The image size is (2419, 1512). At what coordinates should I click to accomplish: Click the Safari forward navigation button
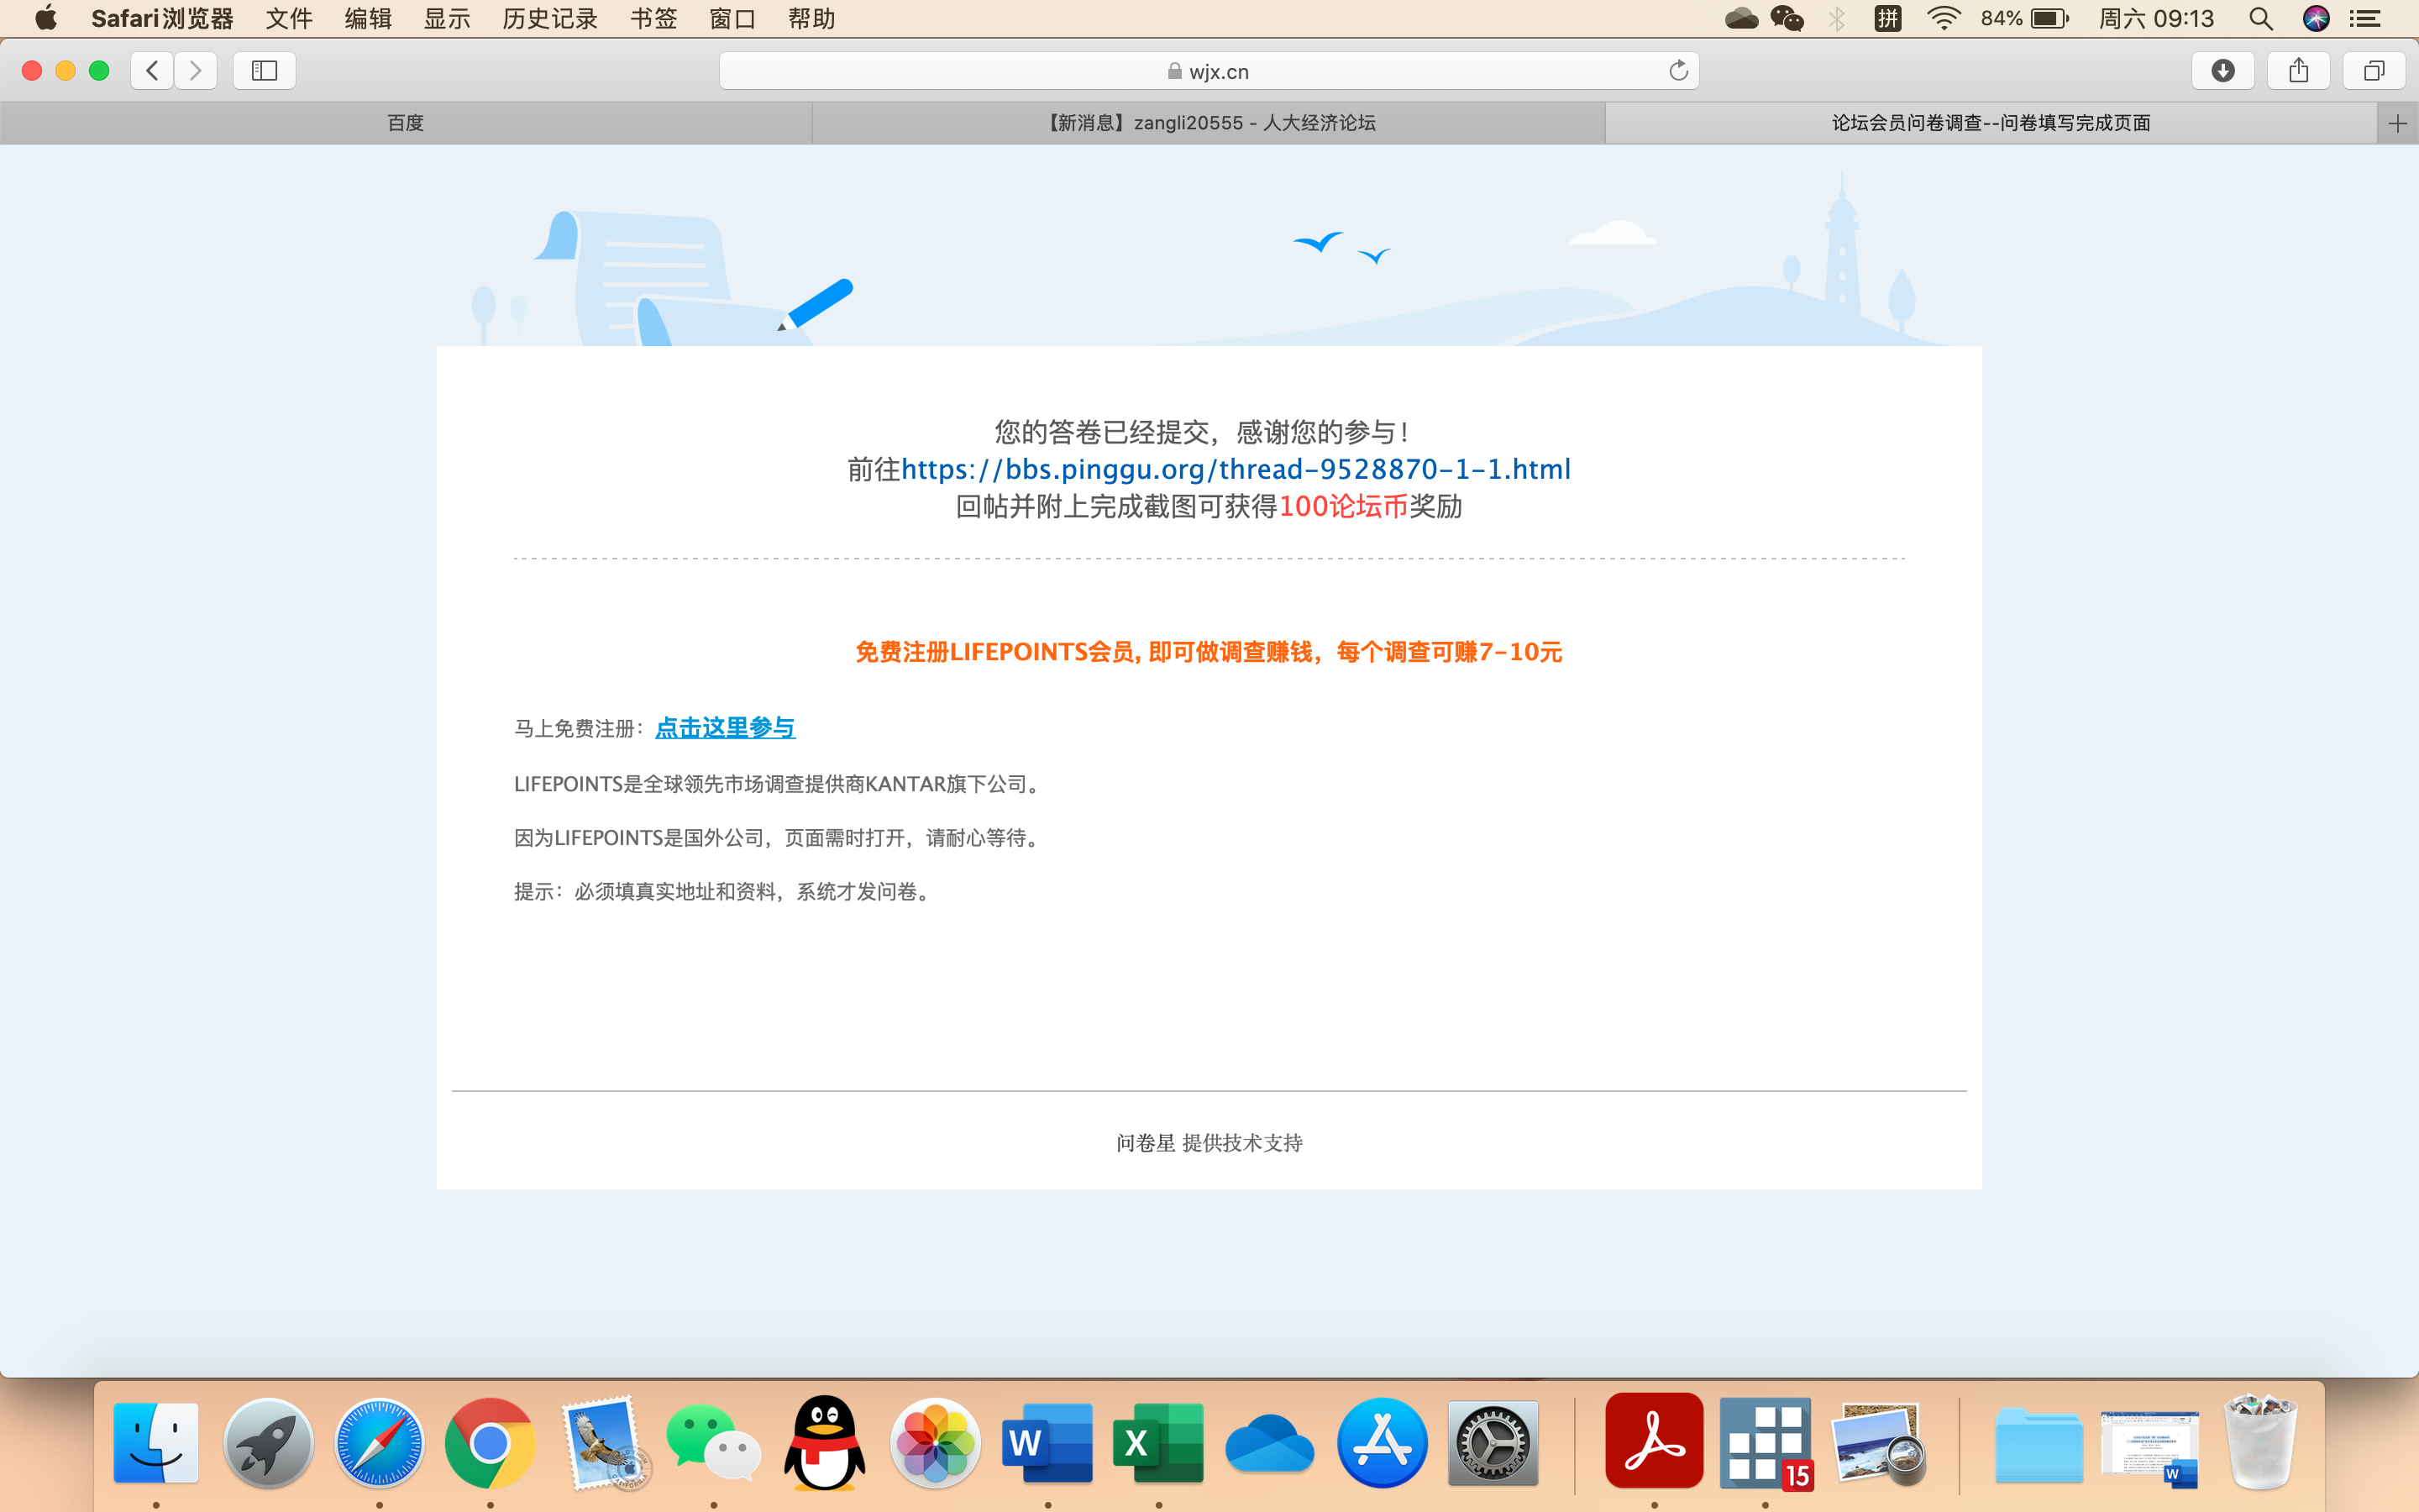tap(196, 70)
